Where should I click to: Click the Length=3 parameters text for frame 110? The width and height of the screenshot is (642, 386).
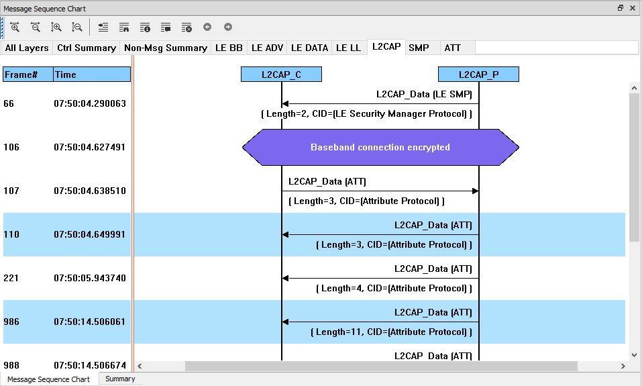coord(394,245)
